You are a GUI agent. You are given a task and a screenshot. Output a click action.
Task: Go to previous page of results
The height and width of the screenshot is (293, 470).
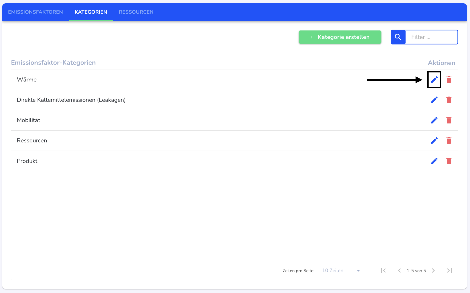[x=400, y=271]
